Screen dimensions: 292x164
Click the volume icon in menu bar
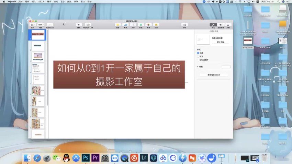coord(253,1)
